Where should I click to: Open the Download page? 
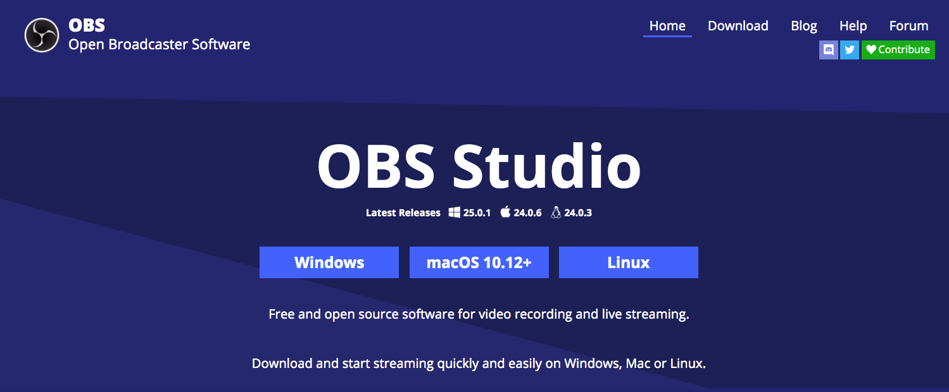738,26
